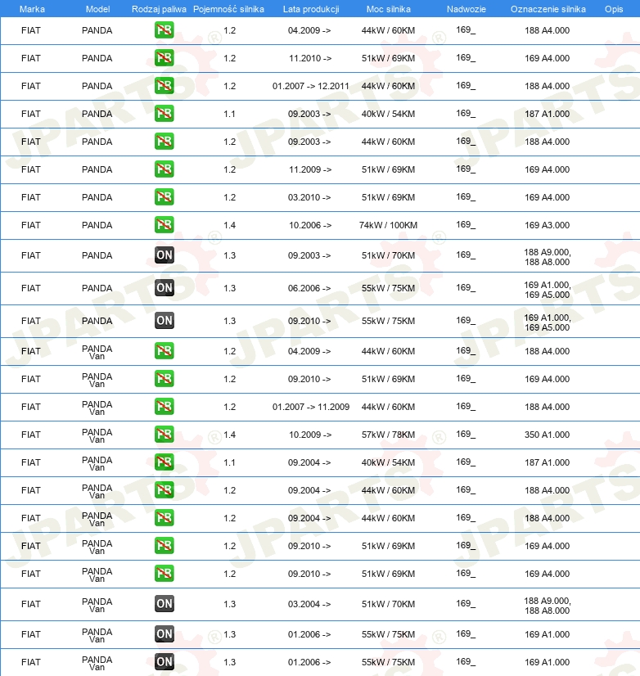This screenshot has width=640, height=676.
Task: Click the Nadwozie column header
Action: click(x=466, y=9)
